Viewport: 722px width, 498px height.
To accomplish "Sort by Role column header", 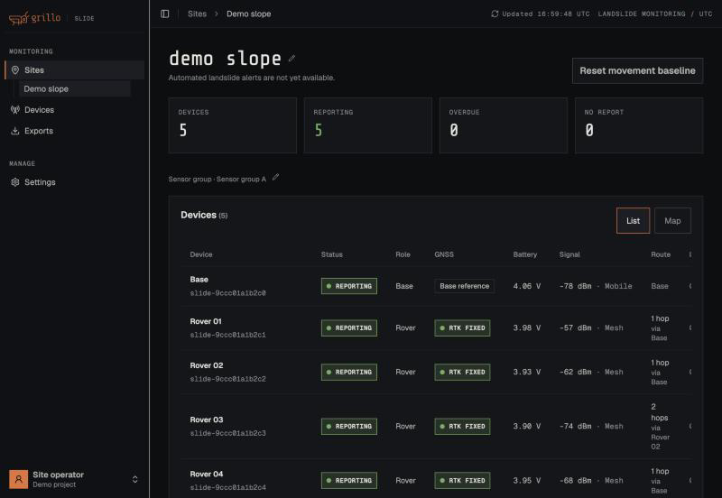I will (403, 254).
